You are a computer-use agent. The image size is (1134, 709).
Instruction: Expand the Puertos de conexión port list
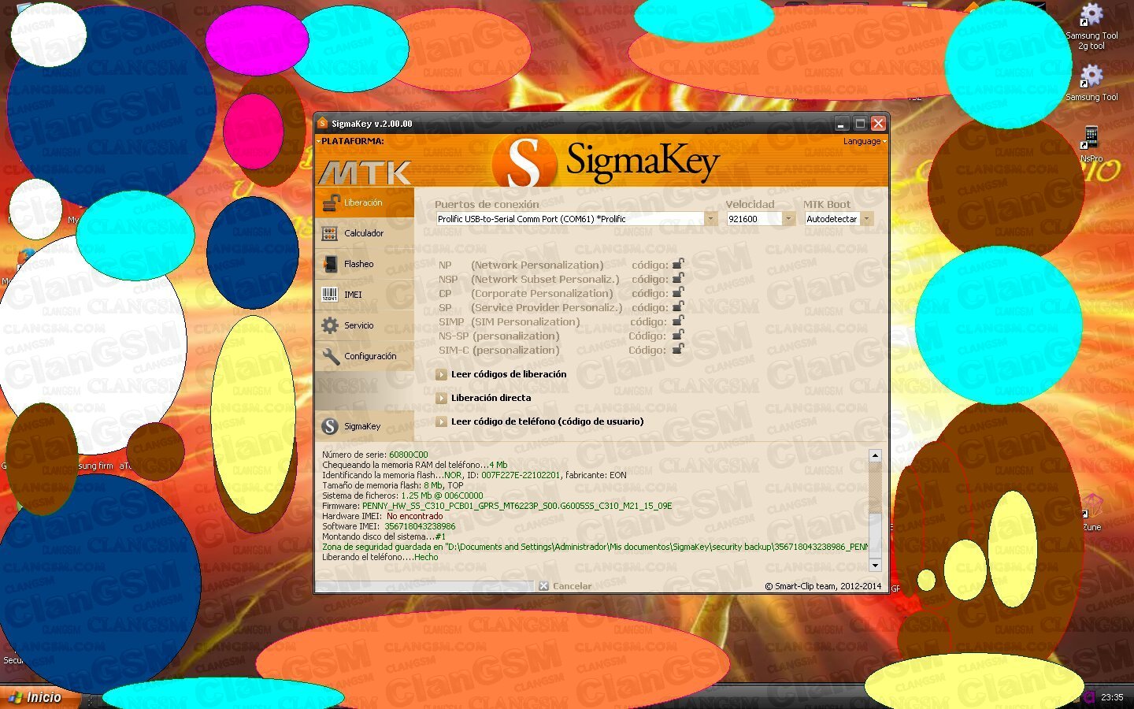pos(710,219)
